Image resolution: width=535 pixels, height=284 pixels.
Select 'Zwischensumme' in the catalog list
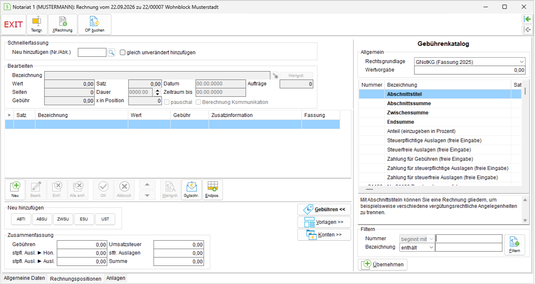coord(440,113)
